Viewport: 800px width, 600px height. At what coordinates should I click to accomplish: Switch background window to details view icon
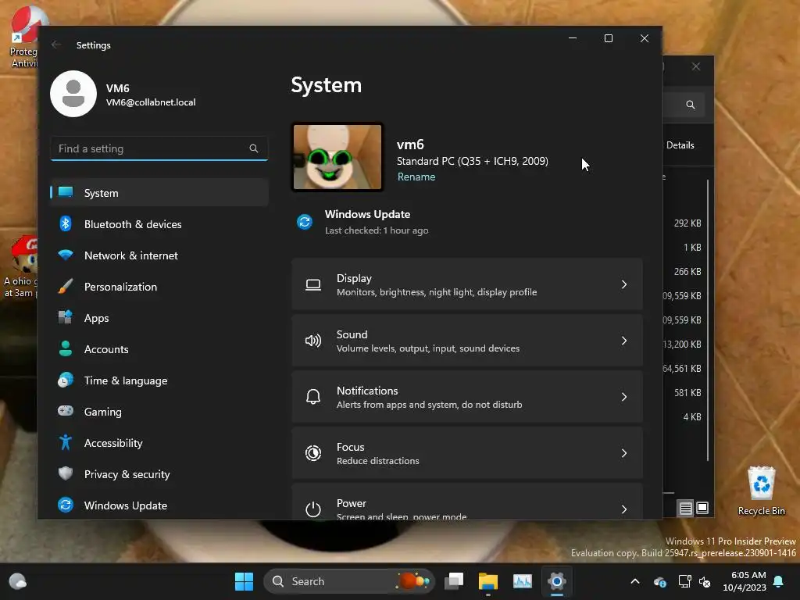click(x=685, y=508)
